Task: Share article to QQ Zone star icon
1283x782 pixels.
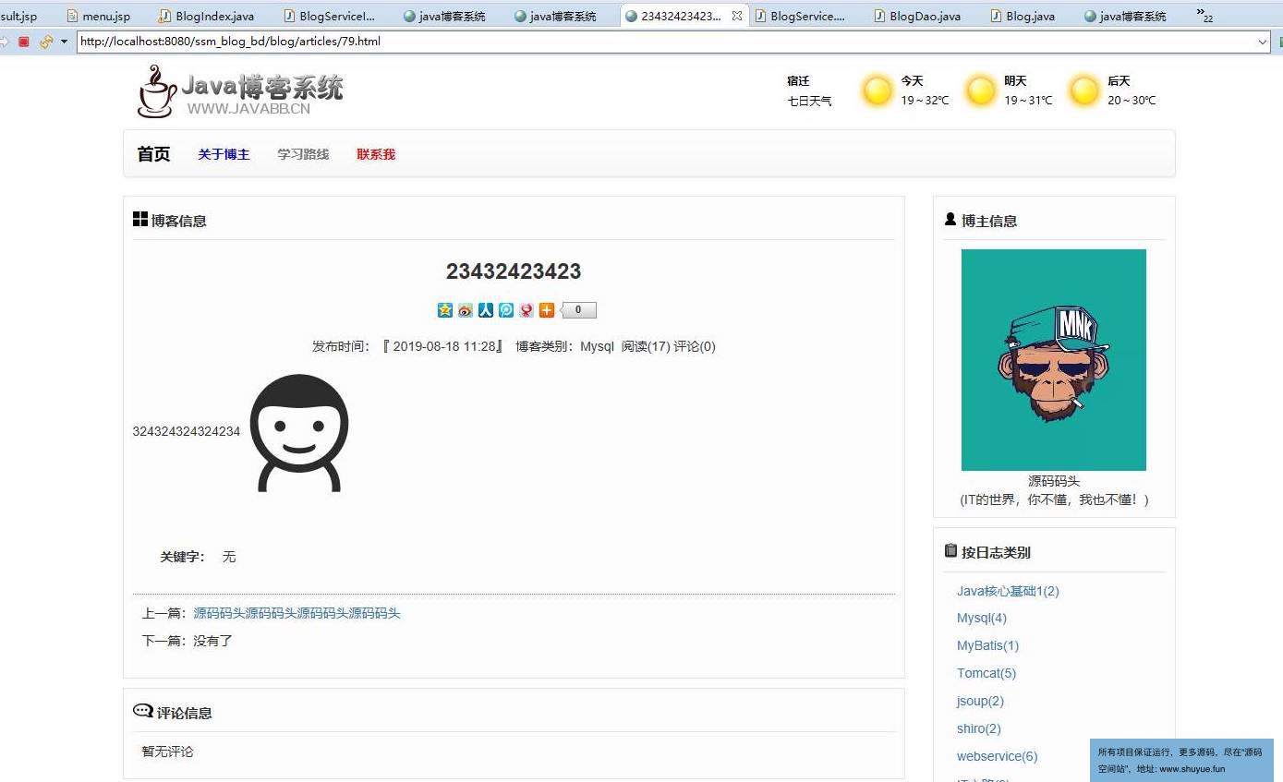Action: (x=445, y=310)
